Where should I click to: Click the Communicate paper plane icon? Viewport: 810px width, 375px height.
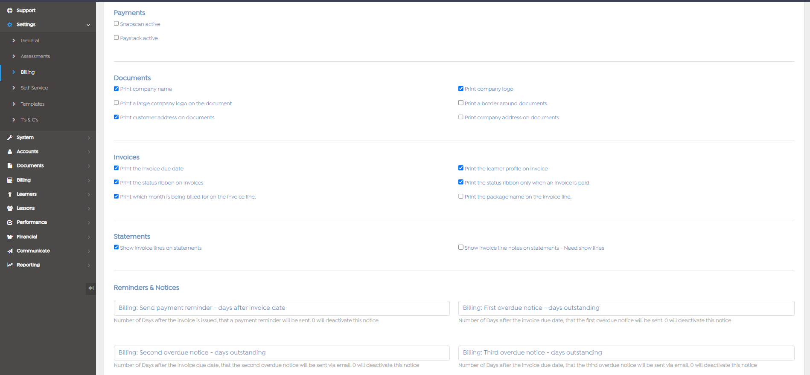point(10,251)
